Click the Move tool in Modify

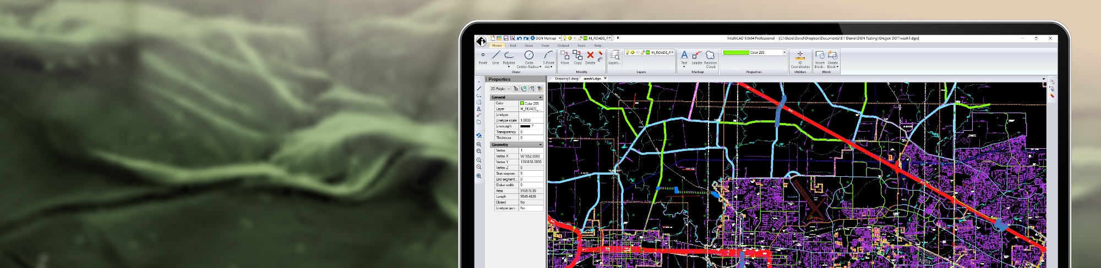[565, 57]
